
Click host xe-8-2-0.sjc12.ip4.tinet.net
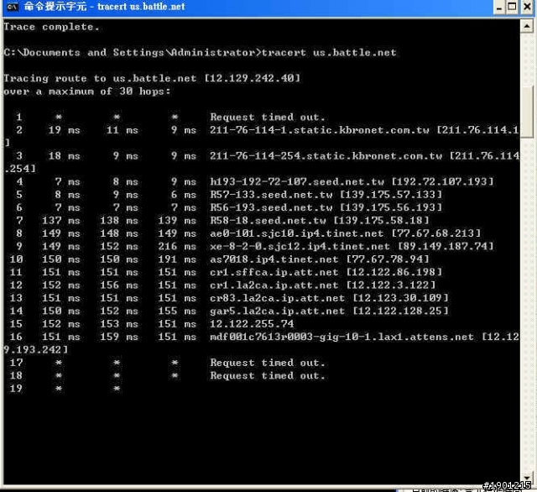300,246
